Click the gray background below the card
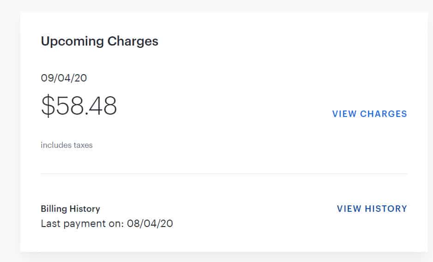The image size is (433, 262). (224, 257)
